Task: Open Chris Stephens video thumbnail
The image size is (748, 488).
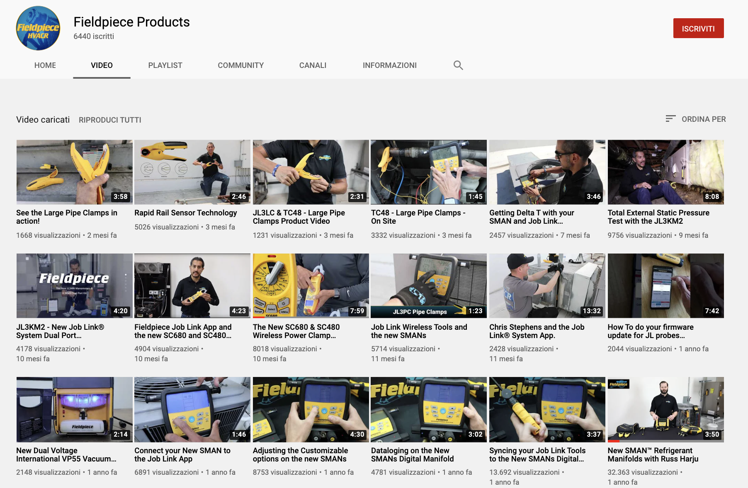Action: [547, 286]
